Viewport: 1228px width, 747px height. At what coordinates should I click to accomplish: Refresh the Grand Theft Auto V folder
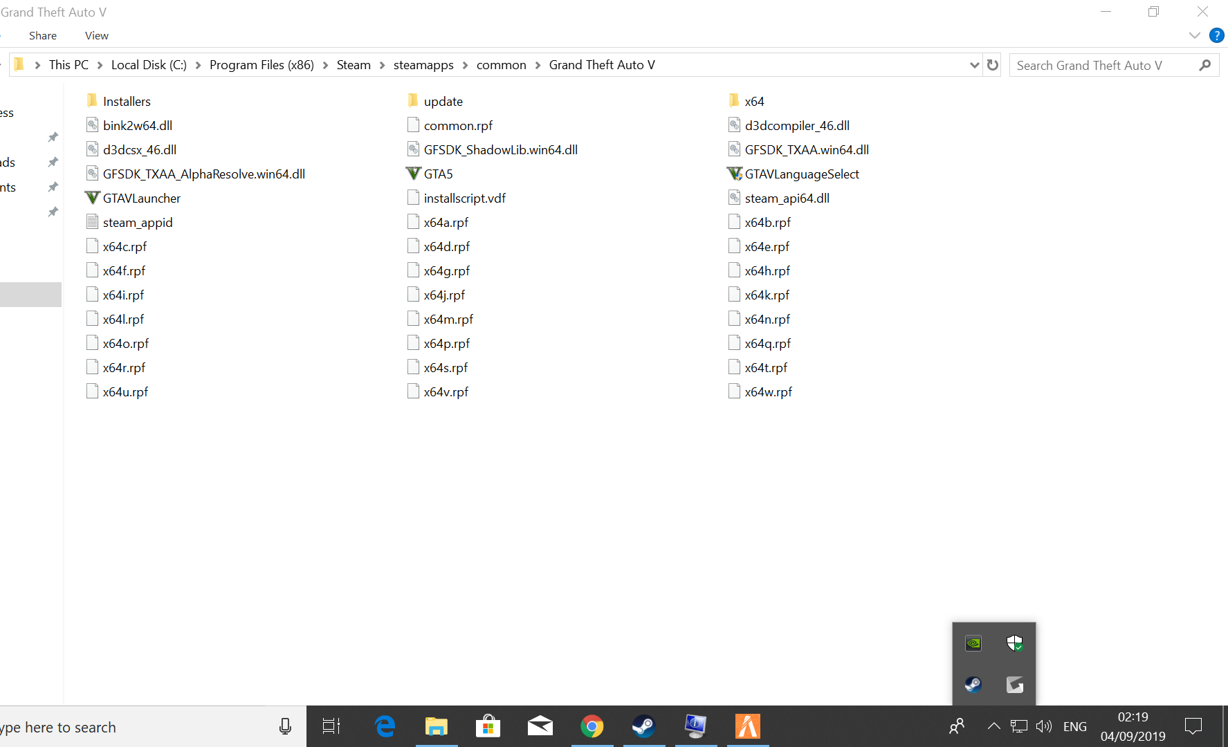point(993,65)
